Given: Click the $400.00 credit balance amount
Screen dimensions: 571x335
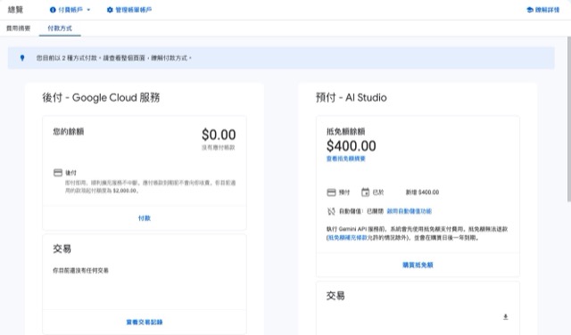Looking at the screenshot, I should tap(351, 146).
